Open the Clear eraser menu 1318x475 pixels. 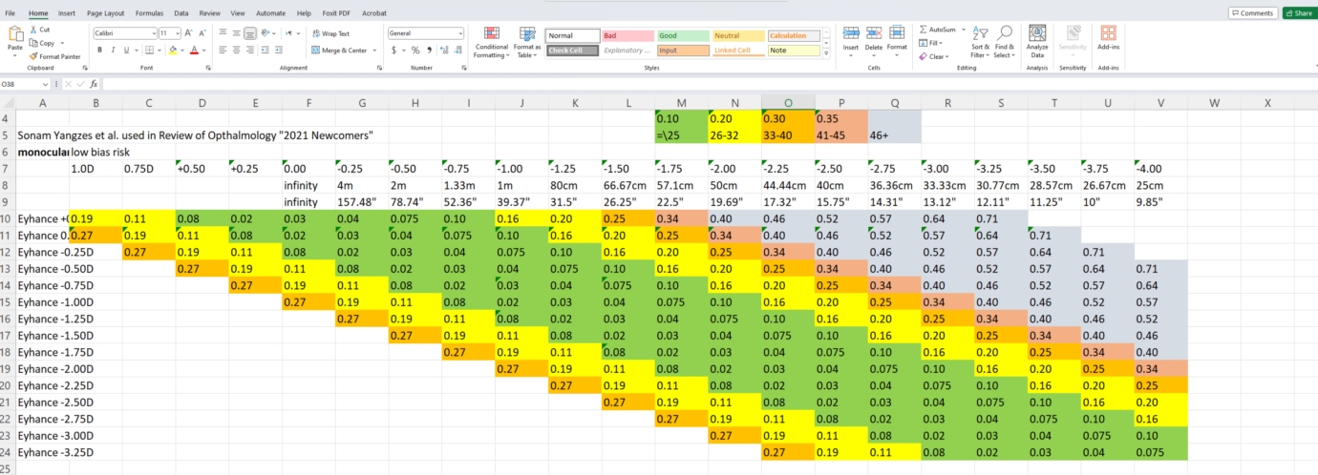pos(932,56)
